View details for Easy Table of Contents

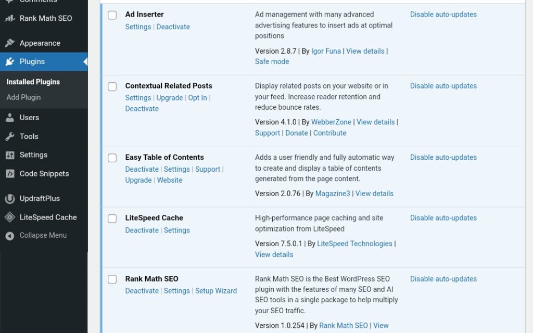(x=374, y=194)
